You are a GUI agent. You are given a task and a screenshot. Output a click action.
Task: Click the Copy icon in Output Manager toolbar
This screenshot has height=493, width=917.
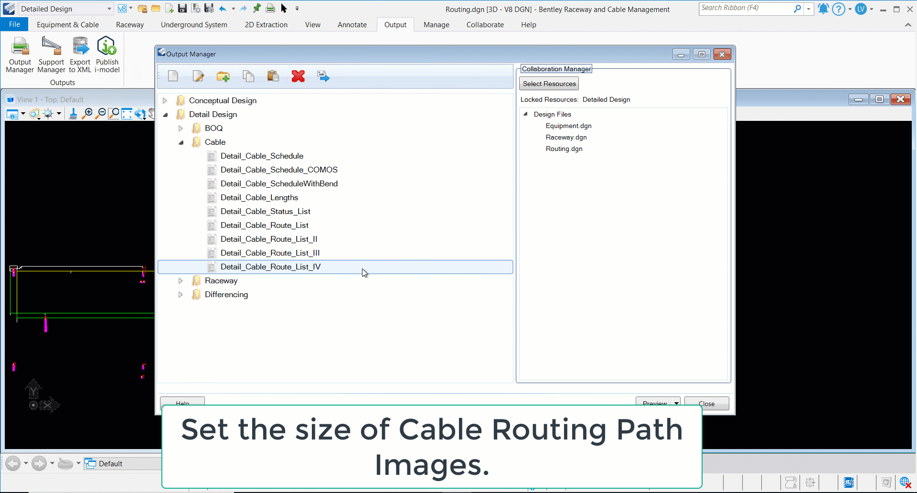(x=248, y=76)
